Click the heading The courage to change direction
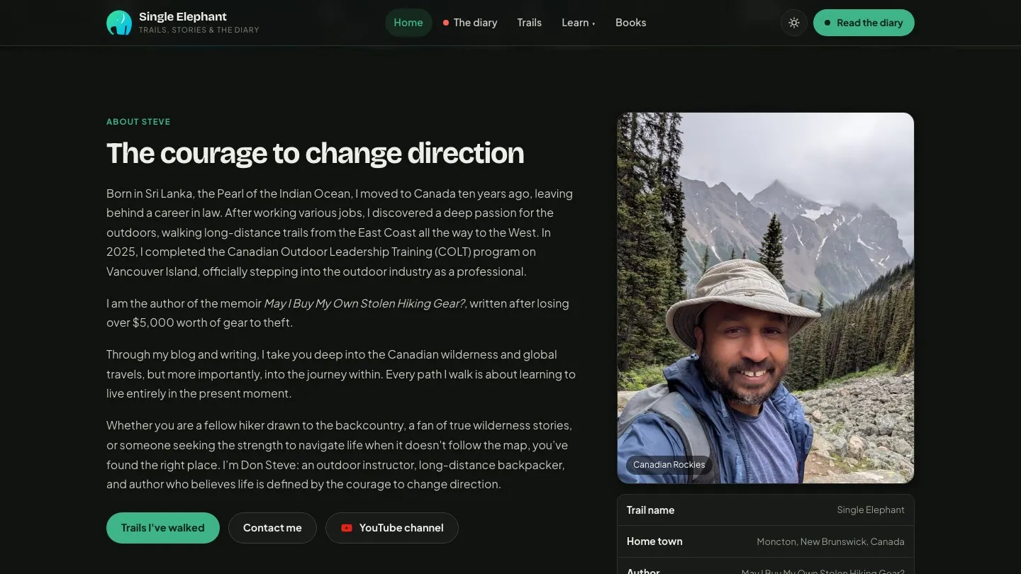1021x574 pixels. [316, 153]
